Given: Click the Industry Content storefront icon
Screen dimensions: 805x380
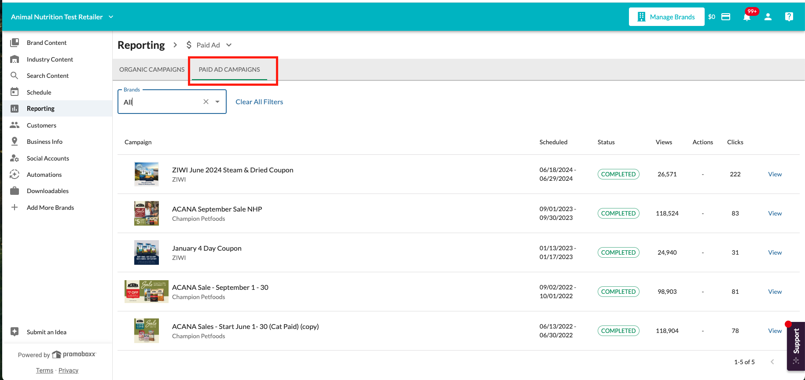Looking at the screenshot, I should (x=15, y=59).
